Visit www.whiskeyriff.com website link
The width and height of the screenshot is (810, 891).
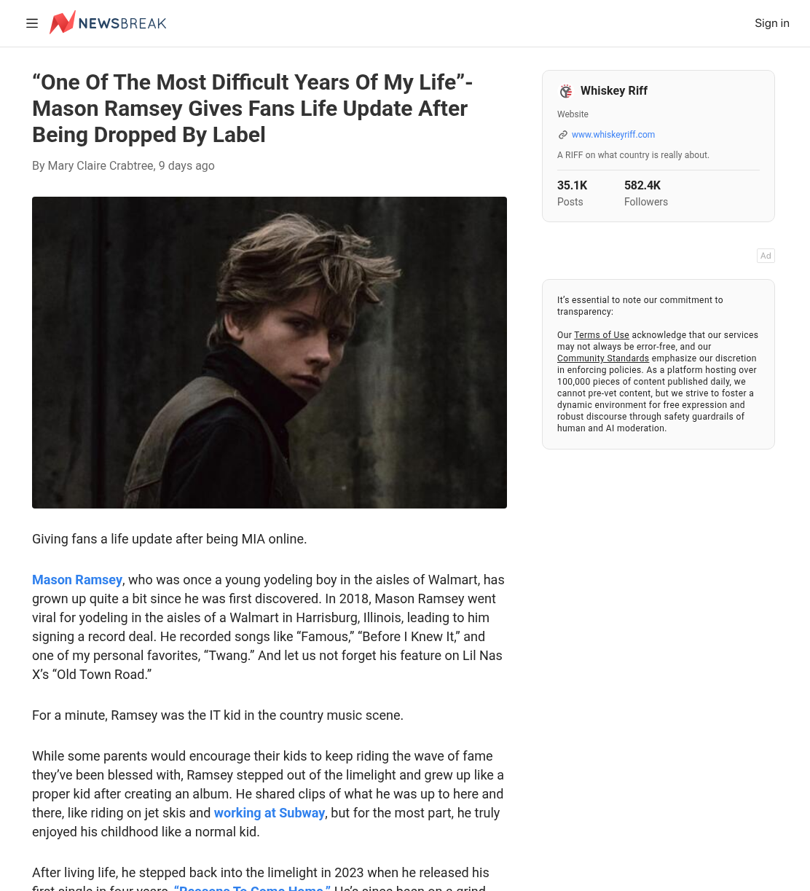click(x=613, y=135)
